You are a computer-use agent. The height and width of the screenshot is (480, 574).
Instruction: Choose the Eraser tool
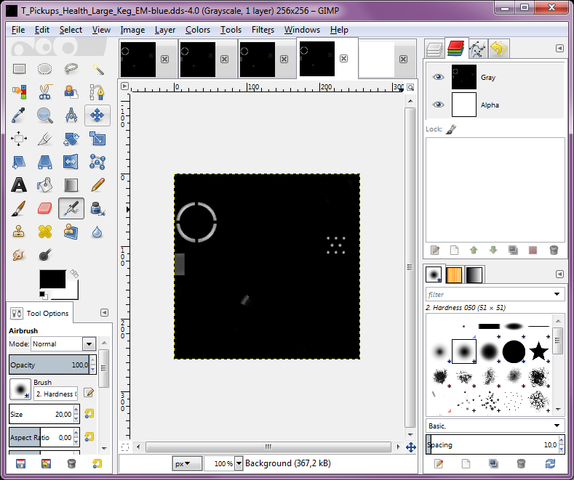pyautogui.click(x=45, y=208)
